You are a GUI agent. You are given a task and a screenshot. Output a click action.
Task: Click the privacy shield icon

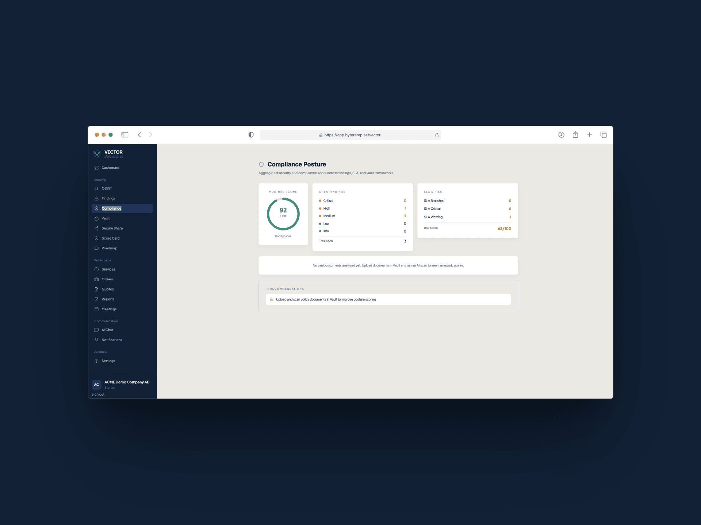[x=251, y=135]
